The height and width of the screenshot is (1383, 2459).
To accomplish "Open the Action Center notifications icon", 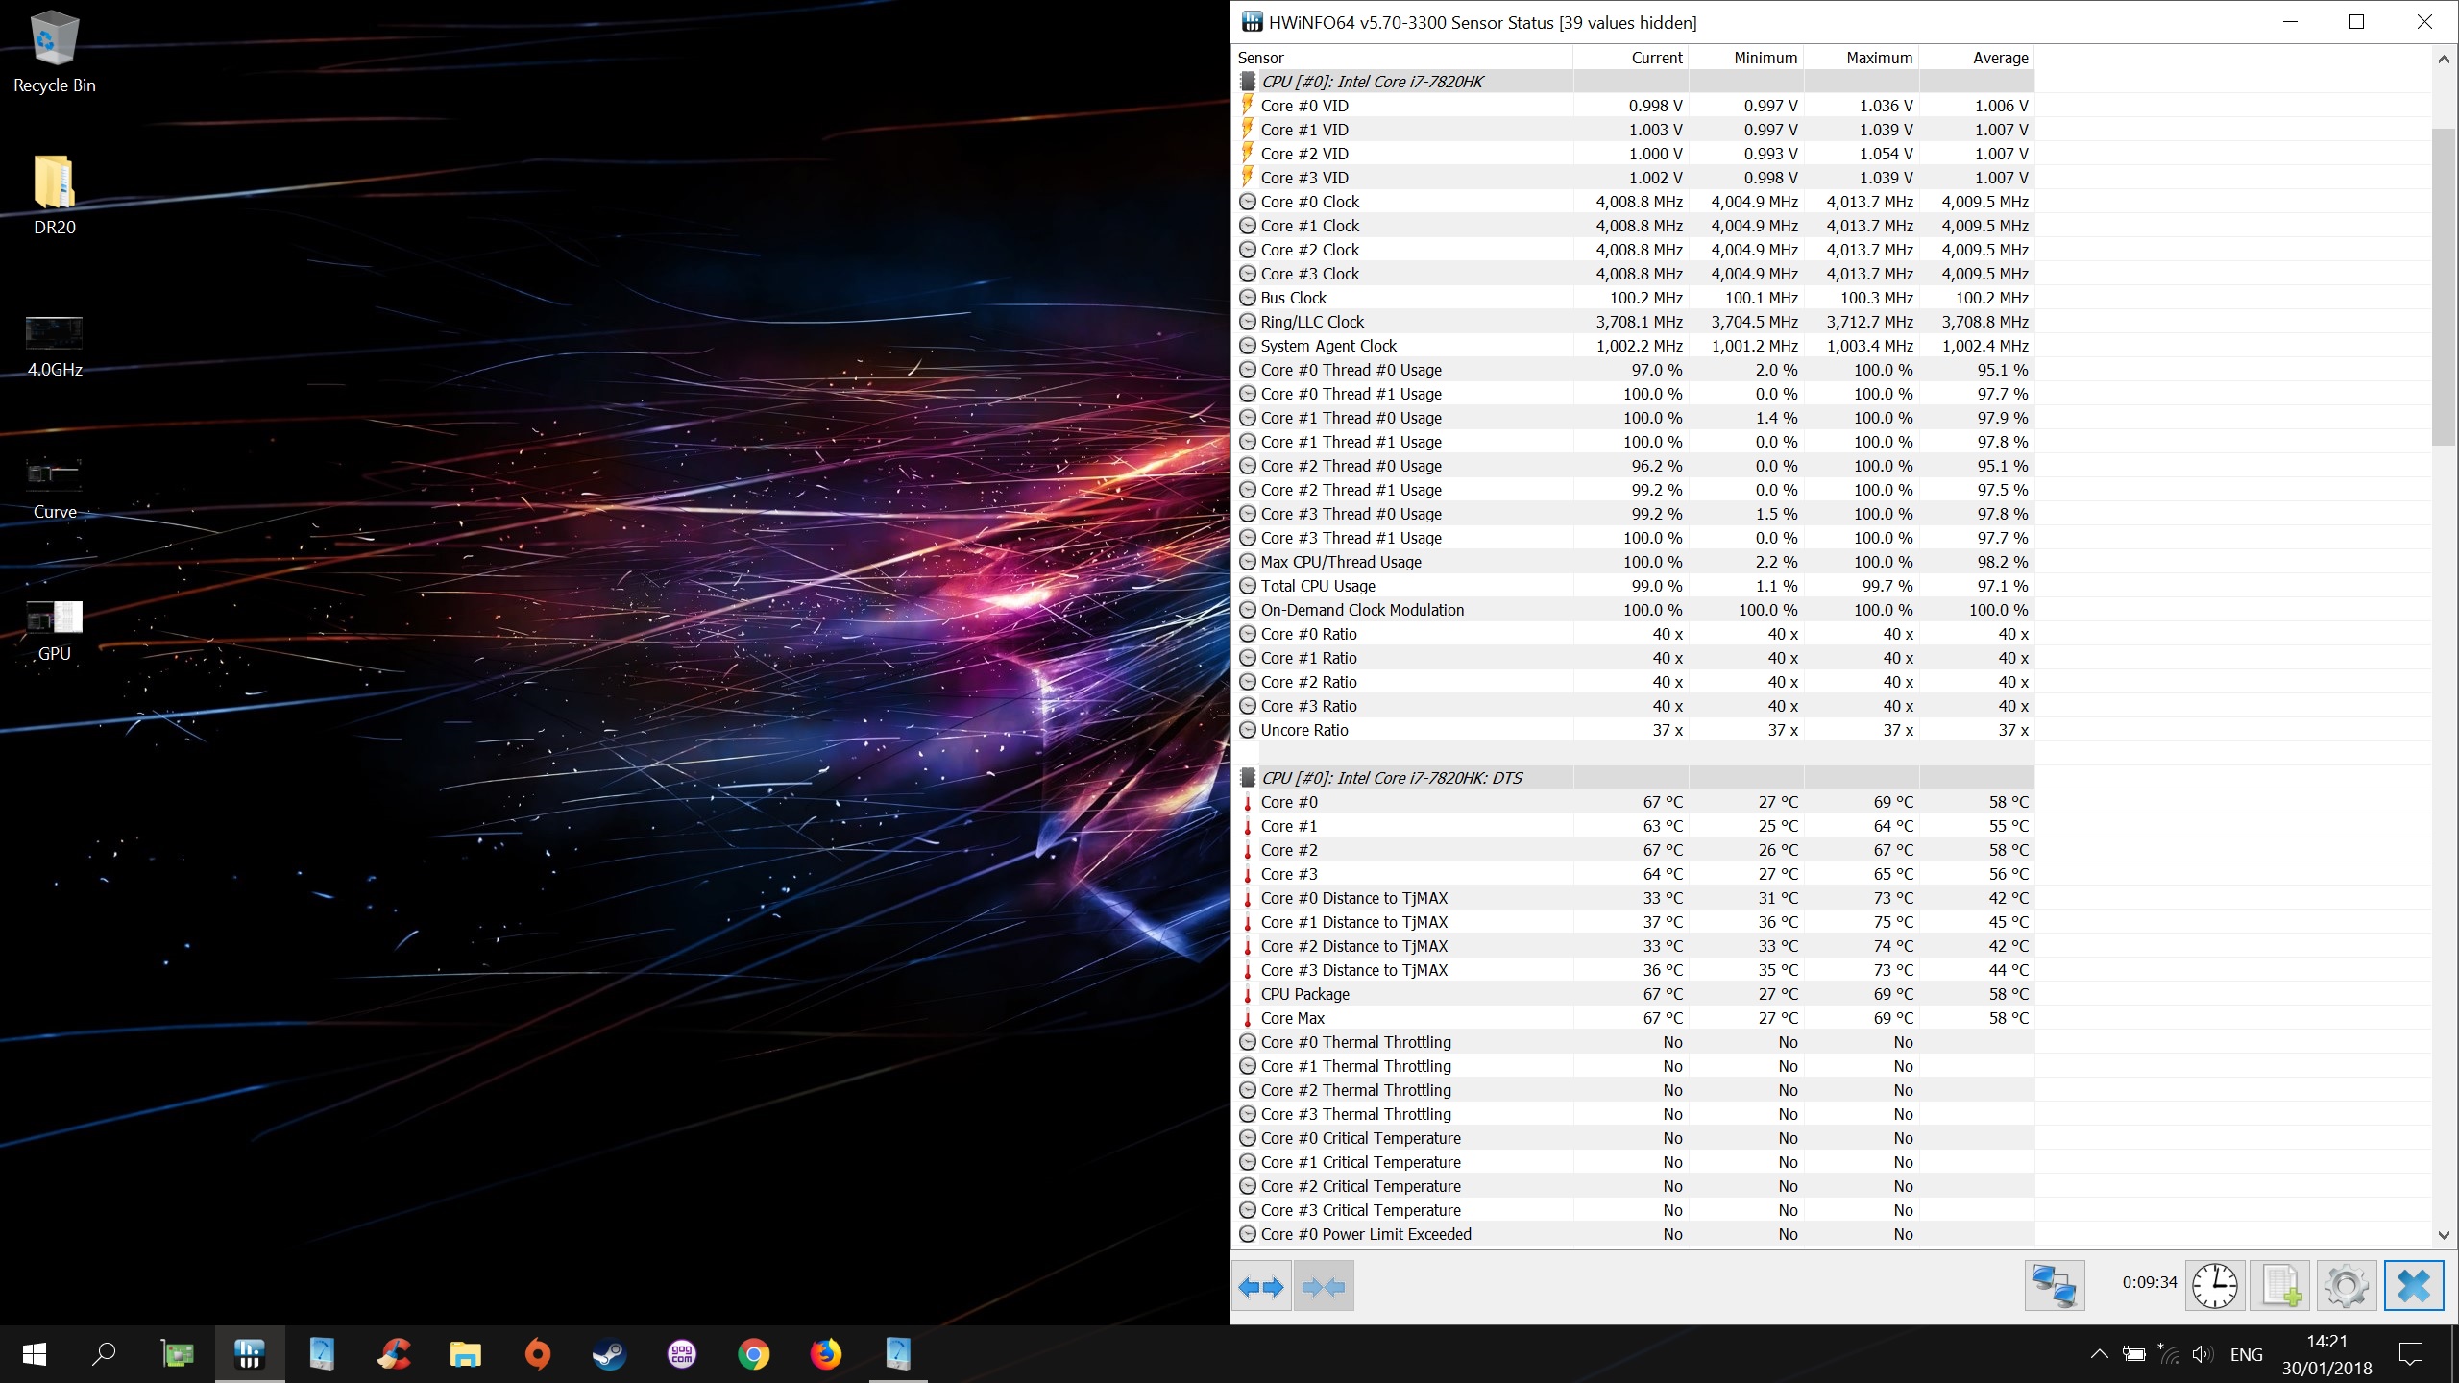I will 2411,1354.
